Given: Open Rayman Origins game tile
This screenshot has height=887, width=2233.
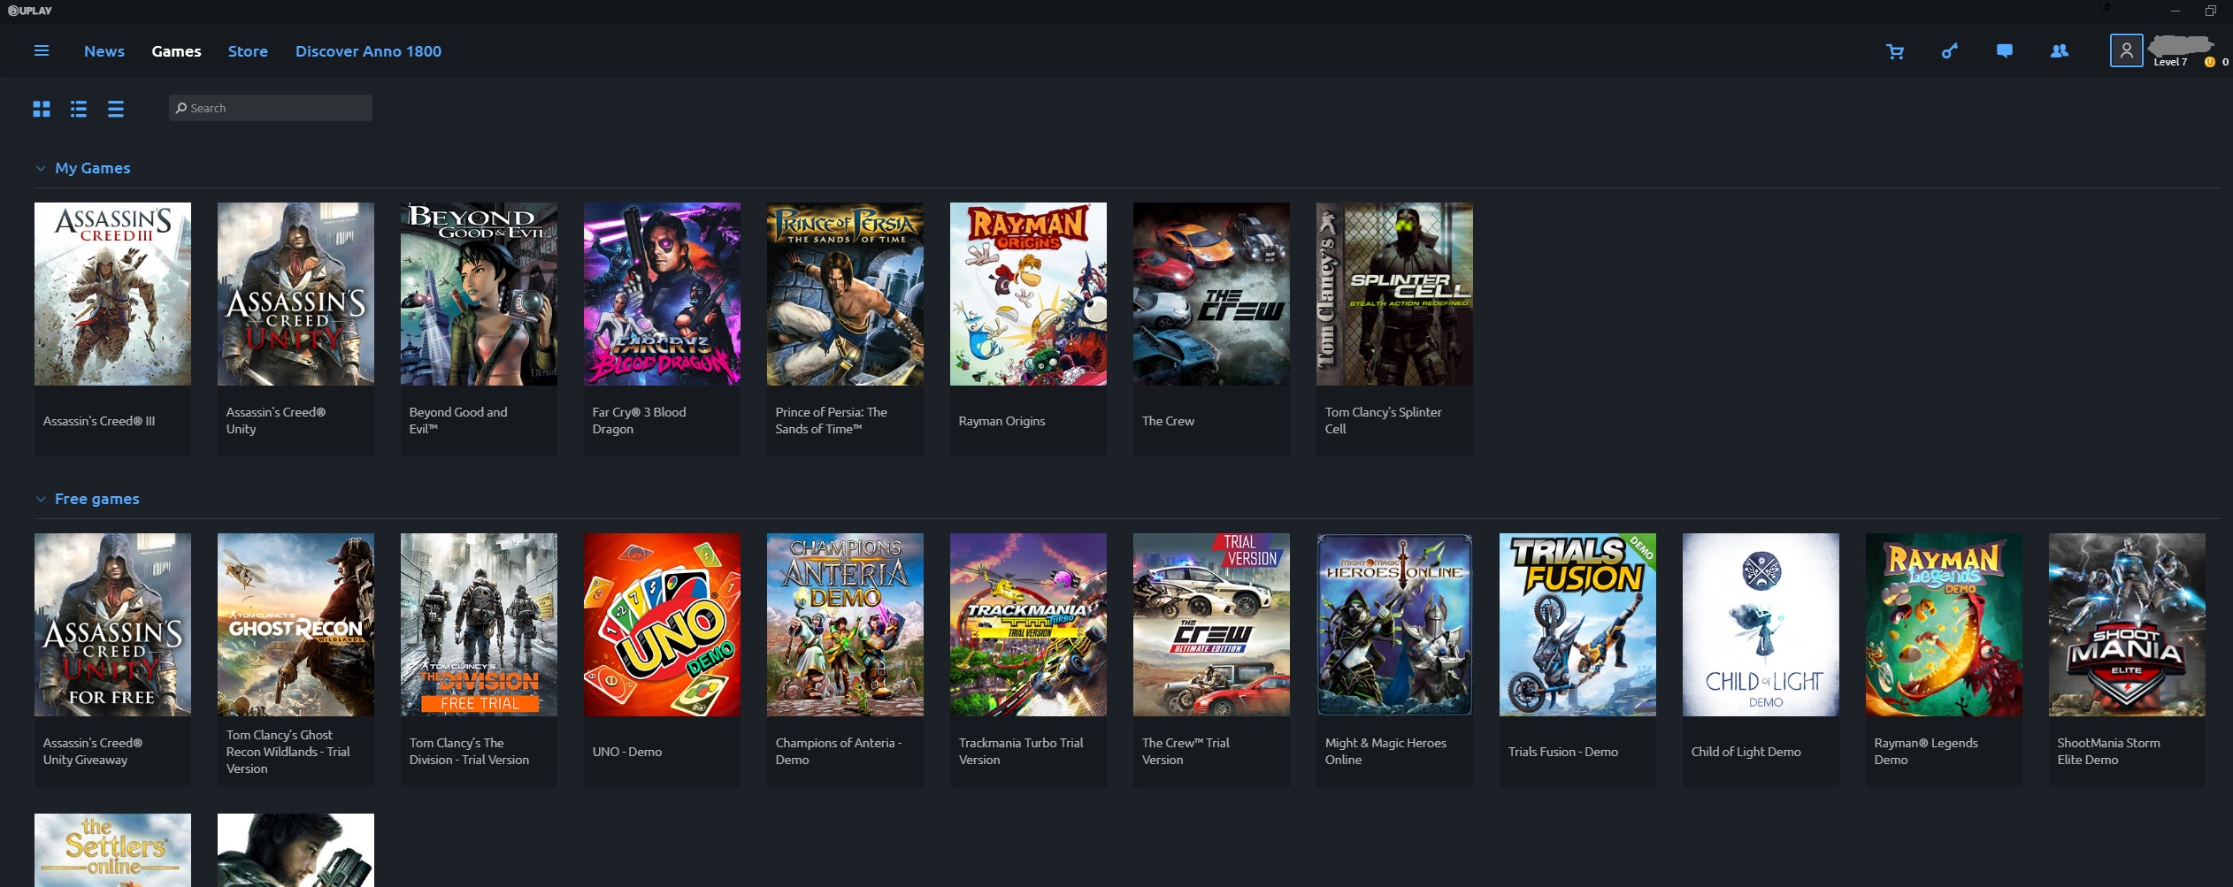Looking at the screenshot, I should [x=1028, y=329].
